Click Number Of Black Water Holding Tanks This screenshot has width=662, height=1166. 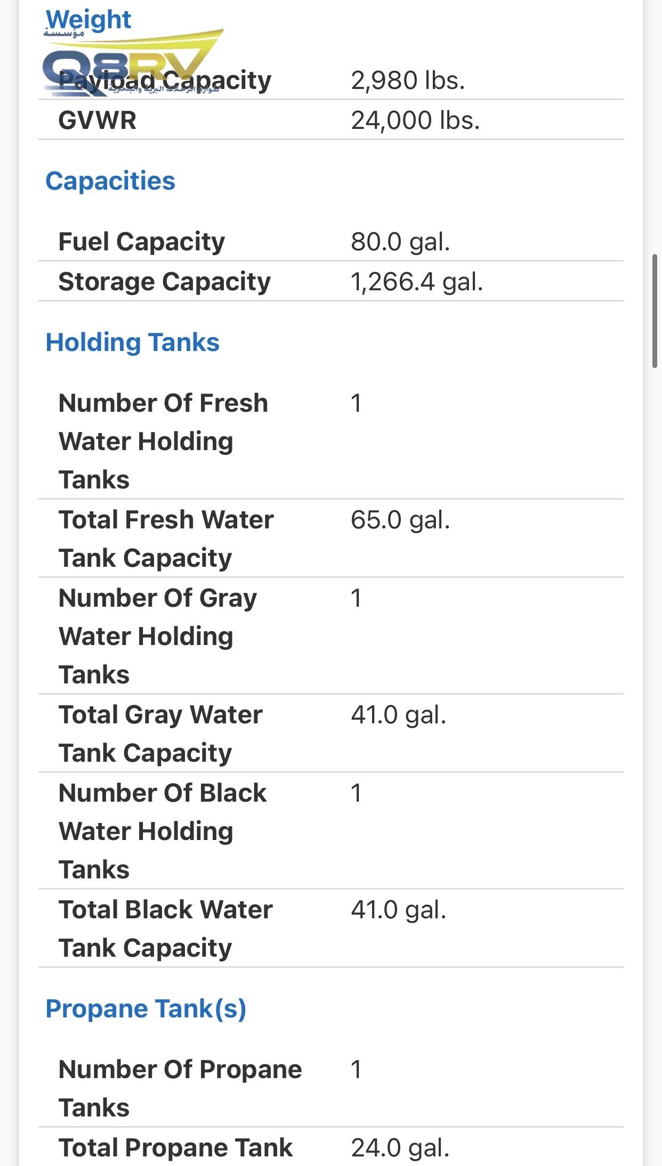point(163,831)
